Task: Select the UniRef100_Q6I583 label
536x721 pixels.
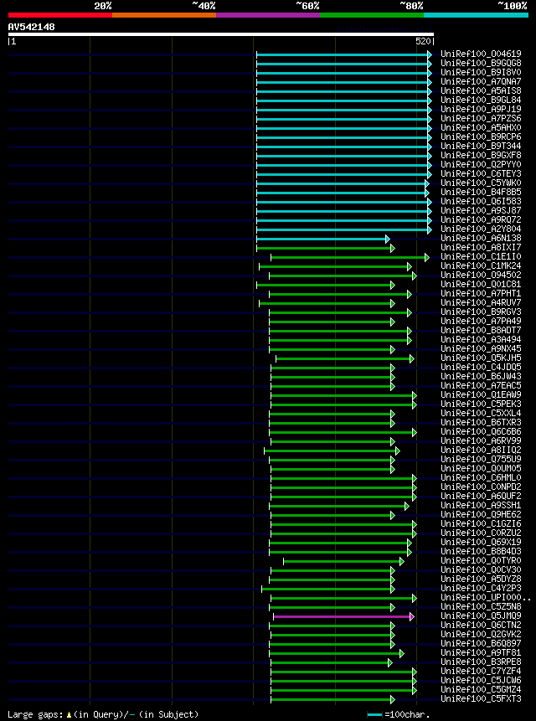Action: [481, 201]
